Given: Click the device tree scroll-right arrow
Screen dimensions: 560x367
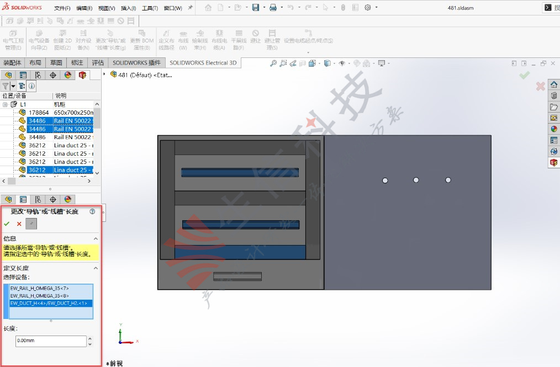Looking at the screenshot, I should [89, 181].
